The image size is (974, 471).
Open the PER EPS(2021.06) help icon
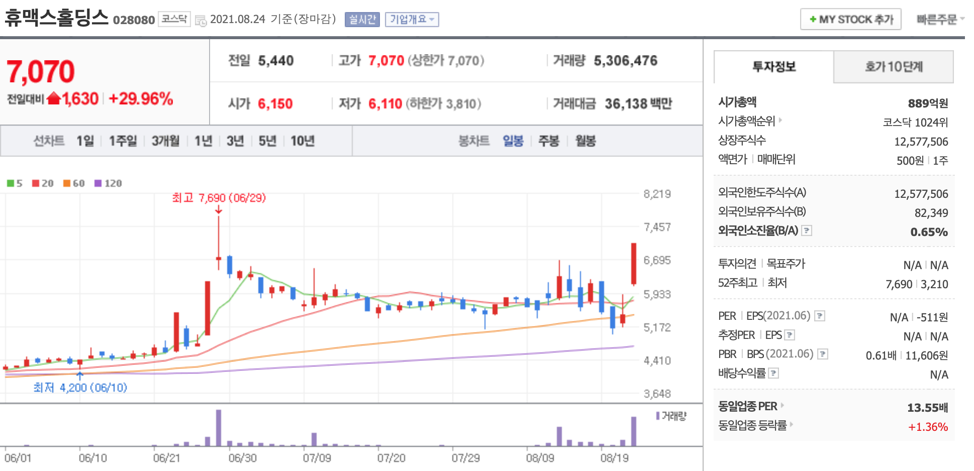tap(820, 316)
